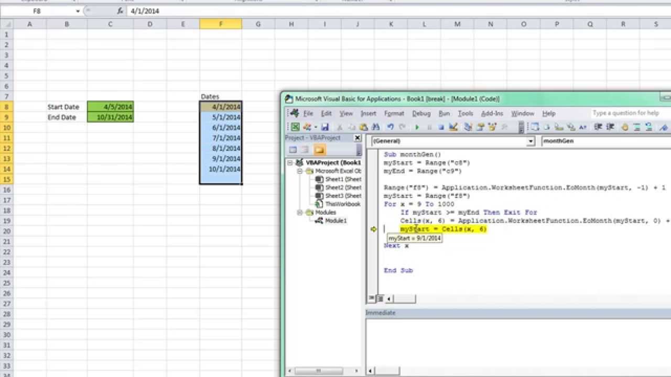Click the Name Box showing F8

click(38, 11)
